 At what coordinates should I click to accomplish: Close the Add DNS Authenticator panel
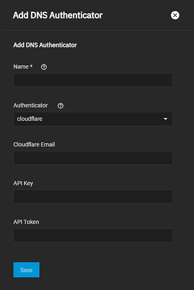(175, 15)
